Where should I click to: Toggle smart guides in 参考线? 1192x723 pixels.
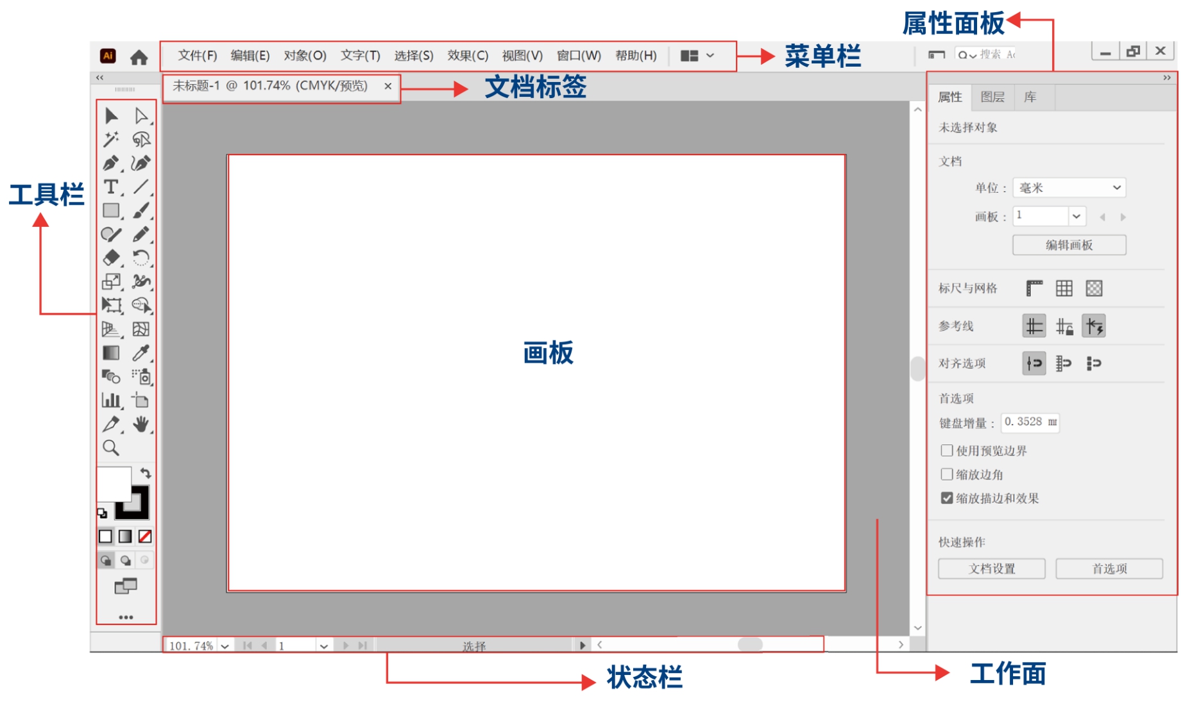(1094, 326)
